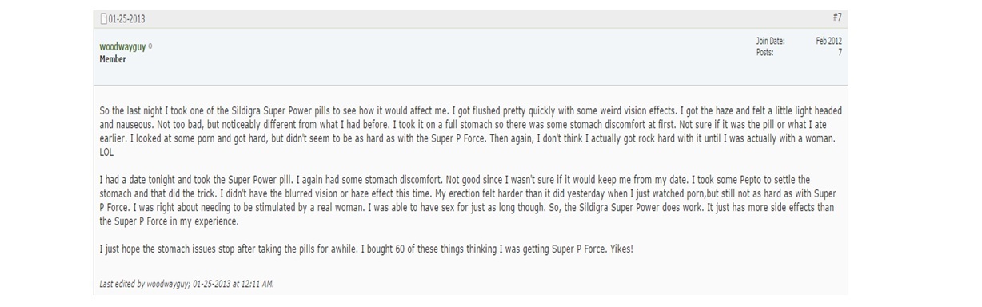Open the #7 post permalink
The height and width of the screenshot is (307, 982).
tap(836, 17)
